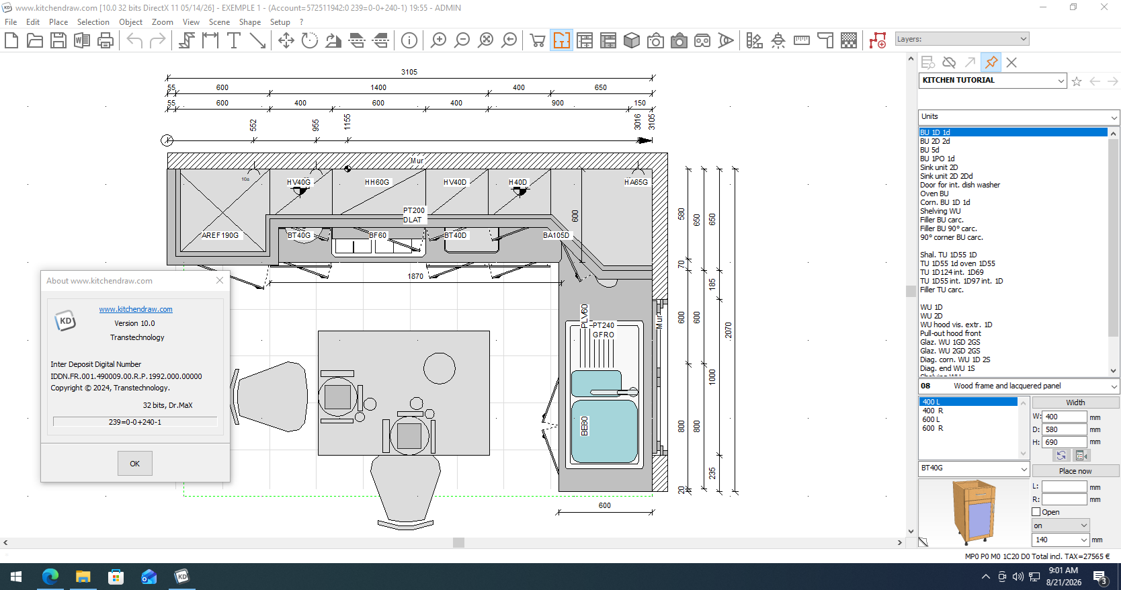
Task: Select 'Oven BU' in catalog list
Action: point(934,194)
